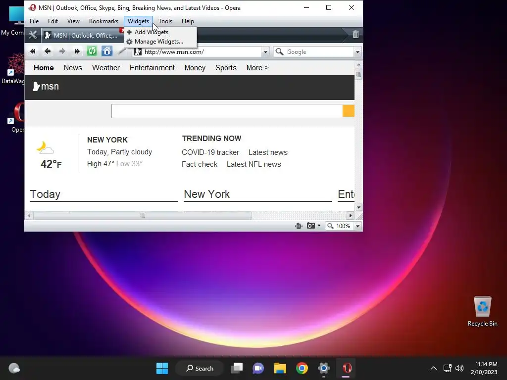Open the closed tabs trash can

click(x=355, y=34)
